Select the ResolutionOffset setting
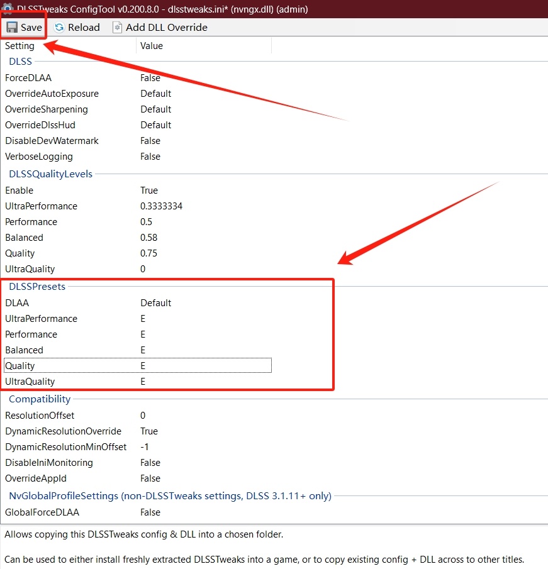This screenshot has width=548, height=569. click(x=40, y=415)
